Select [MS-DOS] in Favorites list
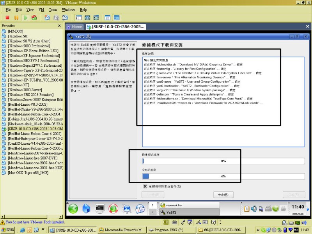Screen dimensions: 312x234 15,31
